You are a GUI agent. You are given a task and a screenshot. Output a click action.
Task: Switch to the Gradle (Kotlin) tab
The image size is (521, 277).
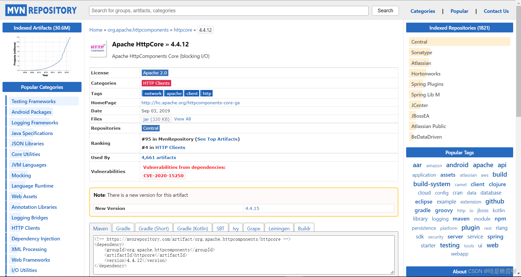192,228
